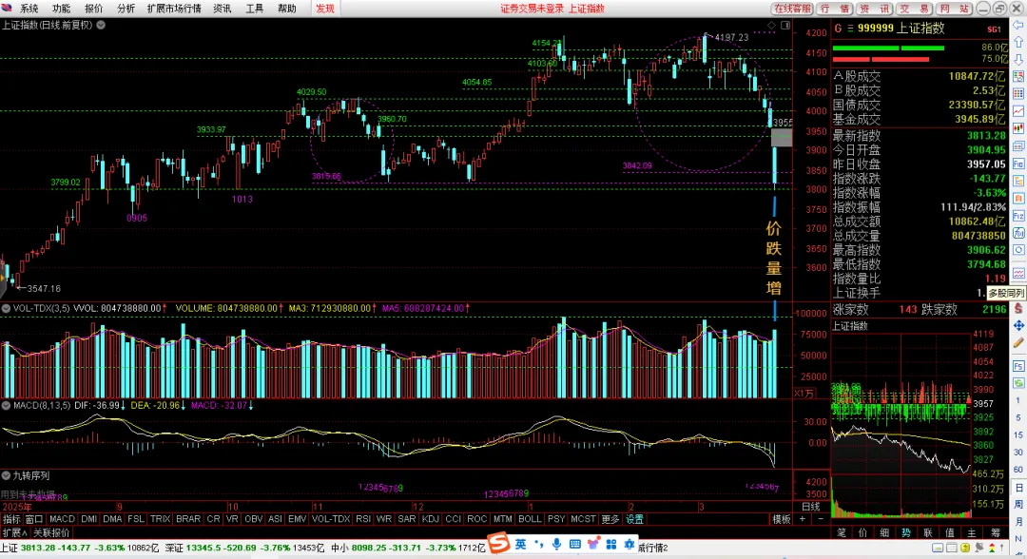1027x559 pixels.
Task: Toggle English 英 mode in Sogou toolbar
Action: [x=520, y=544]
